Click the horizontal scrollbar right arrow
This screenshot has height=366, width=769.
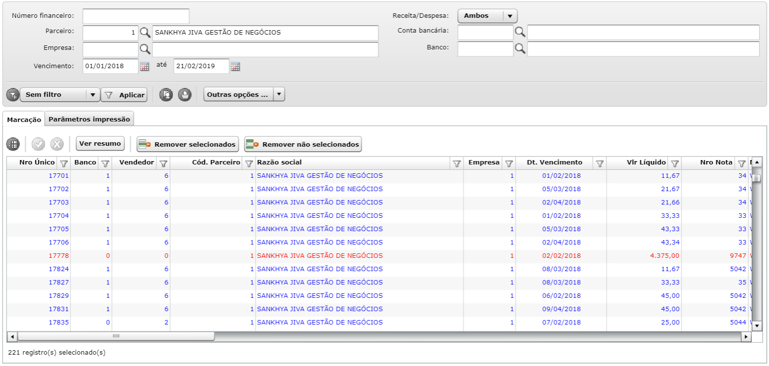[746, 336]
